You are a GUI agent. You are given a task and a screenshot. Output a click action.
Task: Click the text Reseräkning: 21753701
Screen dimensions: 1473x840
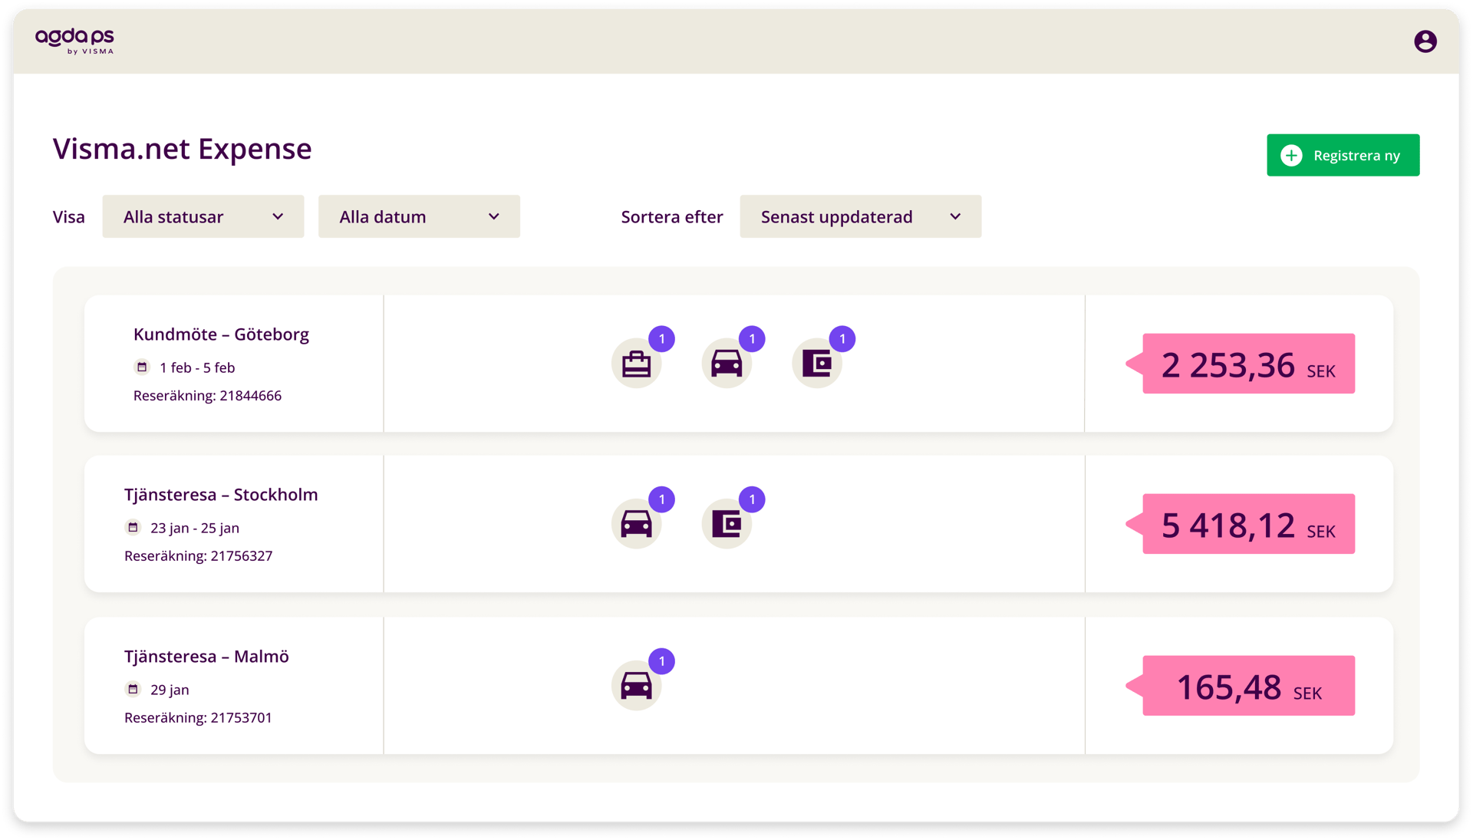point(198,718)
